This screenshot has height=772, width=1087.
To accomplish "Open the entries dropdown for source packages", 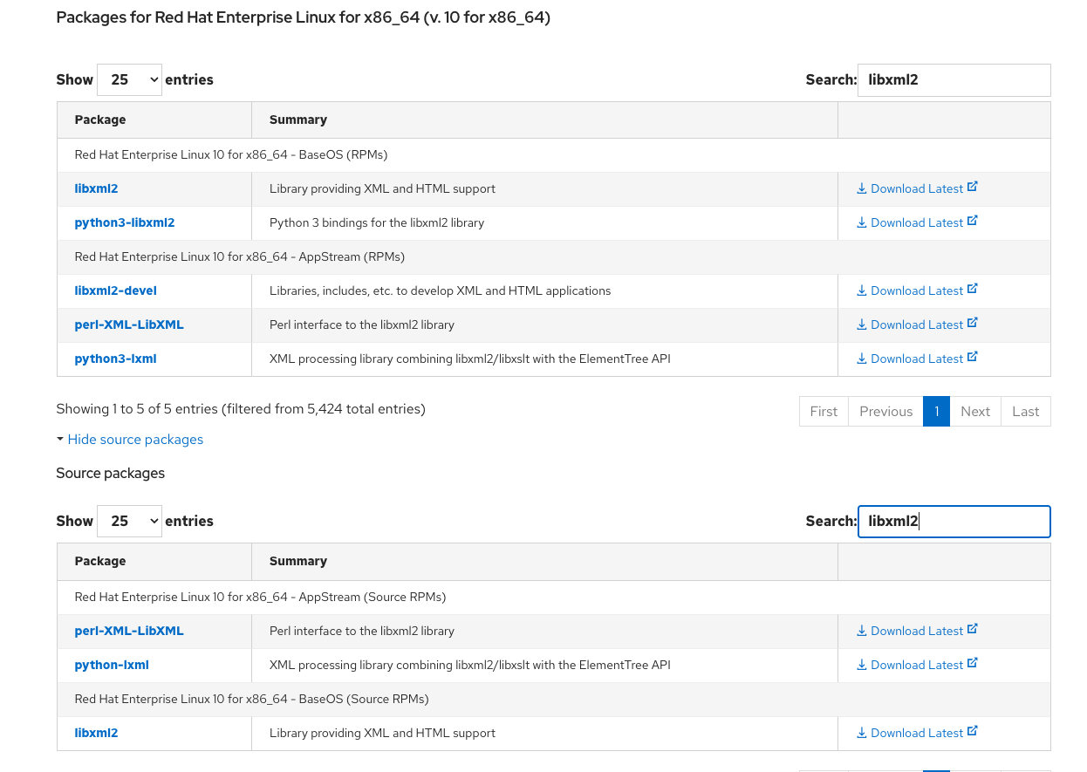I will pyautogui.click(x=129, y=521).
